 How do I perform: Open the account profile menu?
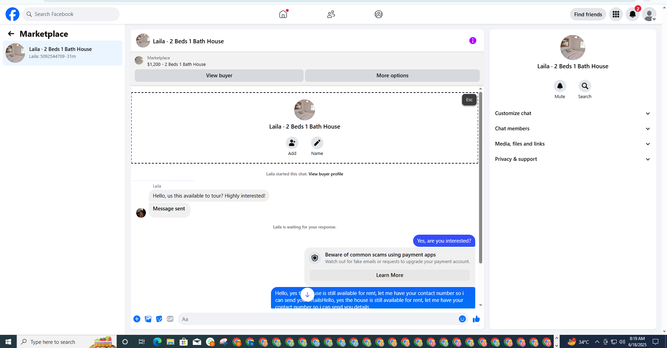pos(649,14)
